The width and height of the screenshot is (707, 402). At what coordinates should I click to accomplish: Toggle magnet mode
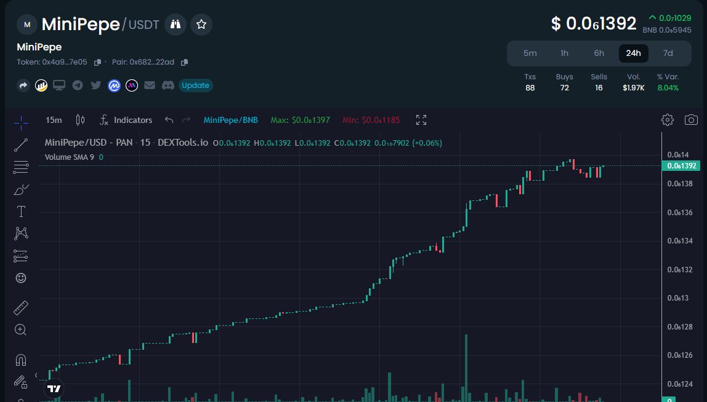click(21, 360)
